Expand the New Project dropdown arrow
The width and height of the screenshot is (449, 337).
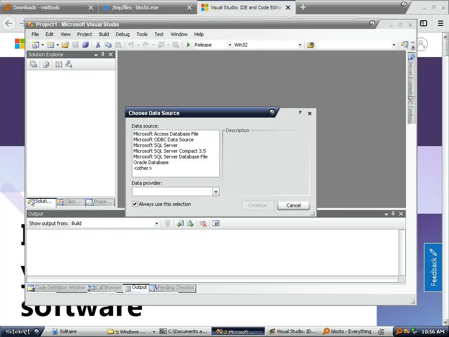[43, 45]
